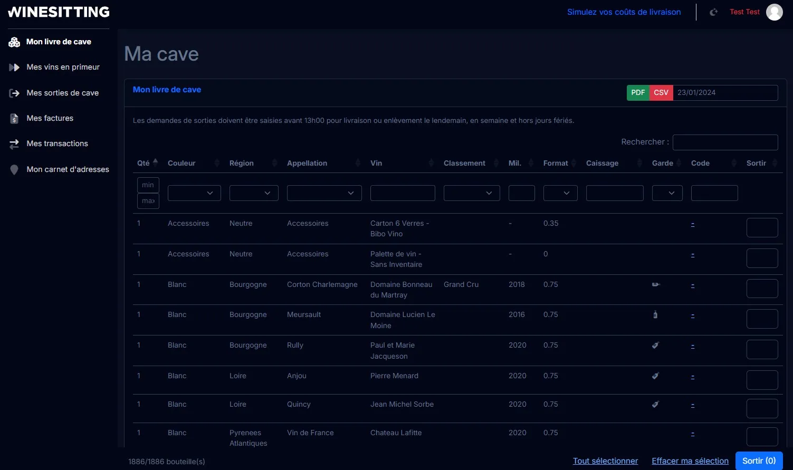Open the Couleur filter dropdown

click(x=194, y=193)
